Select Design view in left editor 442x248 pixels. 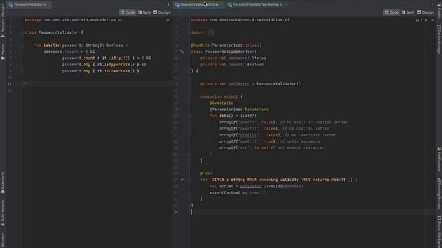[162, 12]
